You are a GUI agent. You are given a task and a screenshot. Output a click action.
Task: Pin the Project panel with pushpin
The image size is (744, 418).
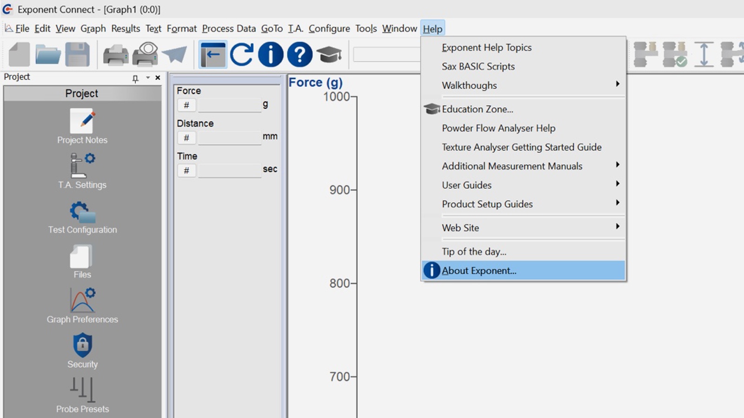[x=135, y=78]
